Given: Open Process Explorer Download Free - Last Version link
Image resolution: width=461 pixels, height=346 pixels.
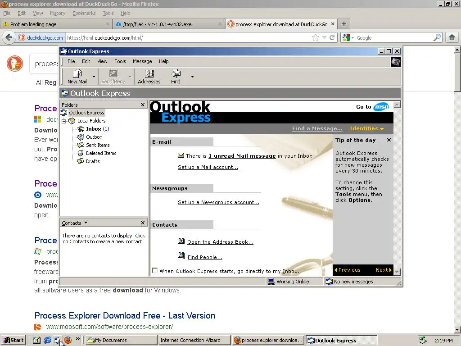Looking at the screenshot, I should tap(125, 316).
